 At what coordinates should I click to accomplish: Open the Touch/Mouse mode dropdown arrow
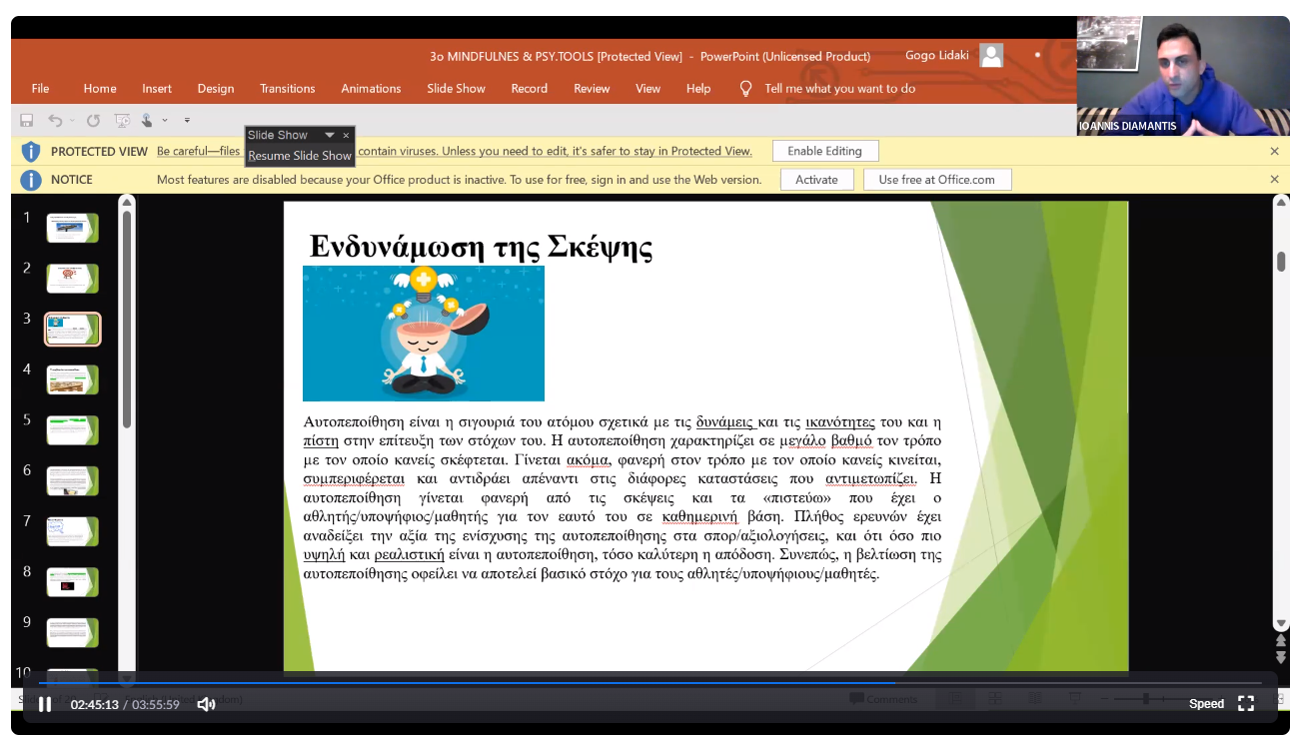(165, 121)
